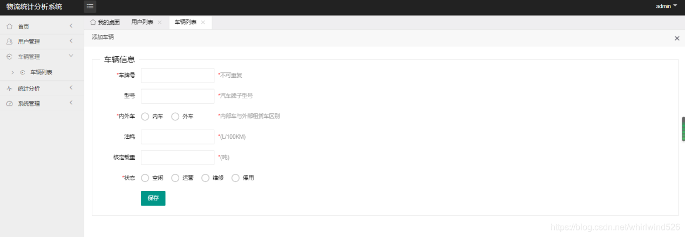Image resolution: width=685 pixels, height=237 pixels.
Task: Focus the 油耗 input field
Action: click(x=178, y=137)
